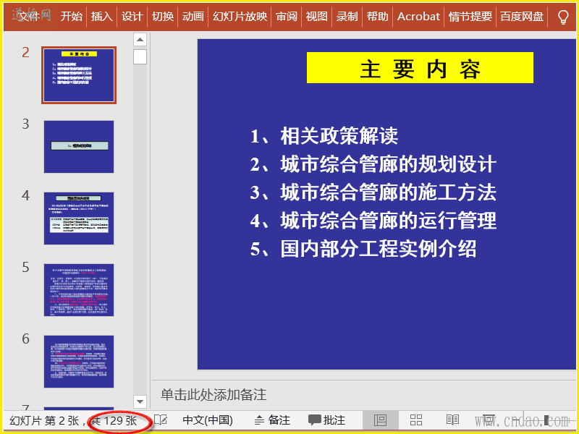Image resolution: width=579 pixels, height=434 pixels.
Task: Select slide 3 thumbnail
Action: 79,147
